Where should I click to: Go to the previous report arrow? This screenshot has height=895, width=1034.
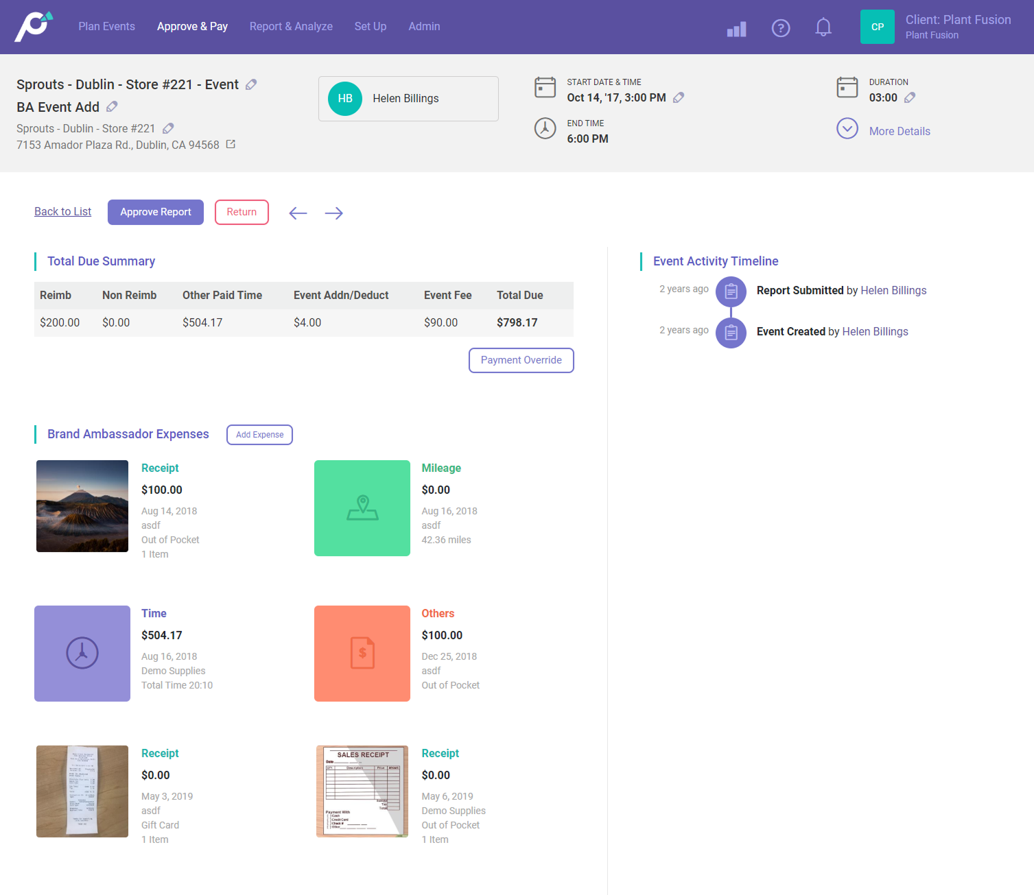pyautogui.click(x=298, y=213)
